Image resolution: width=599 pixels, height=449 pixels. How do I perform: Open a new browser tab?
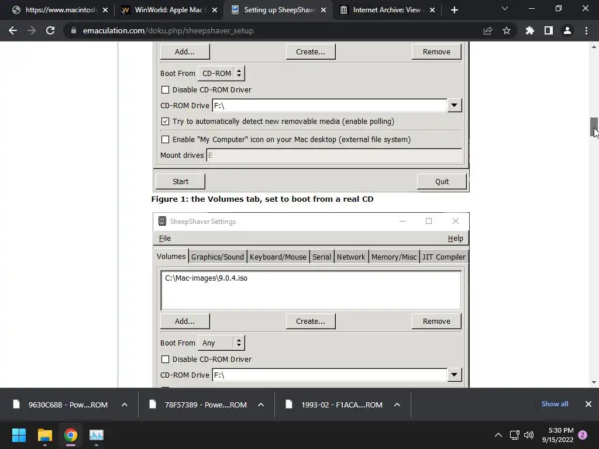click(454, 10)
